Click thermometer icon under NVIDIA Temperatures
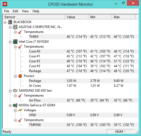The width and height of the screenshot is (141, 136). pos(20,120)
